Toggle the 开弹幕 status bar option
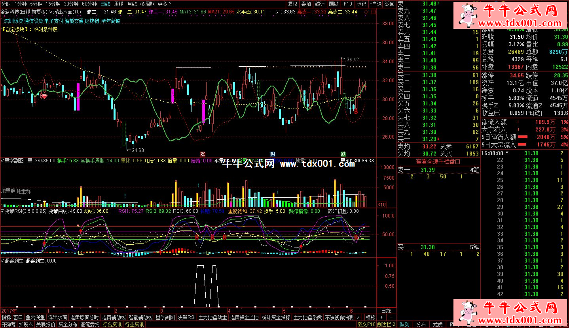The image size is (569, 328). point(8,324)
